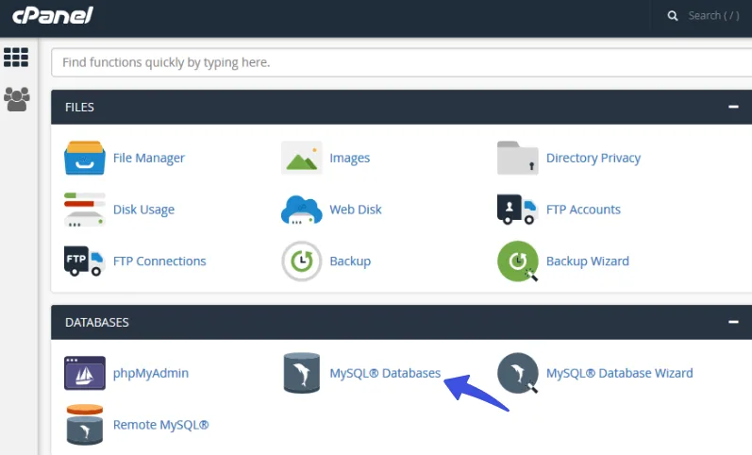The height and width of the screenshot is (455, 752).
Task: Collapse the DATABASES section
Action: (733, 322)
